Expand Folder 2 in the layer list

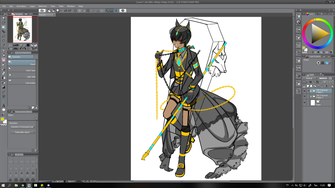pos(311,91)
